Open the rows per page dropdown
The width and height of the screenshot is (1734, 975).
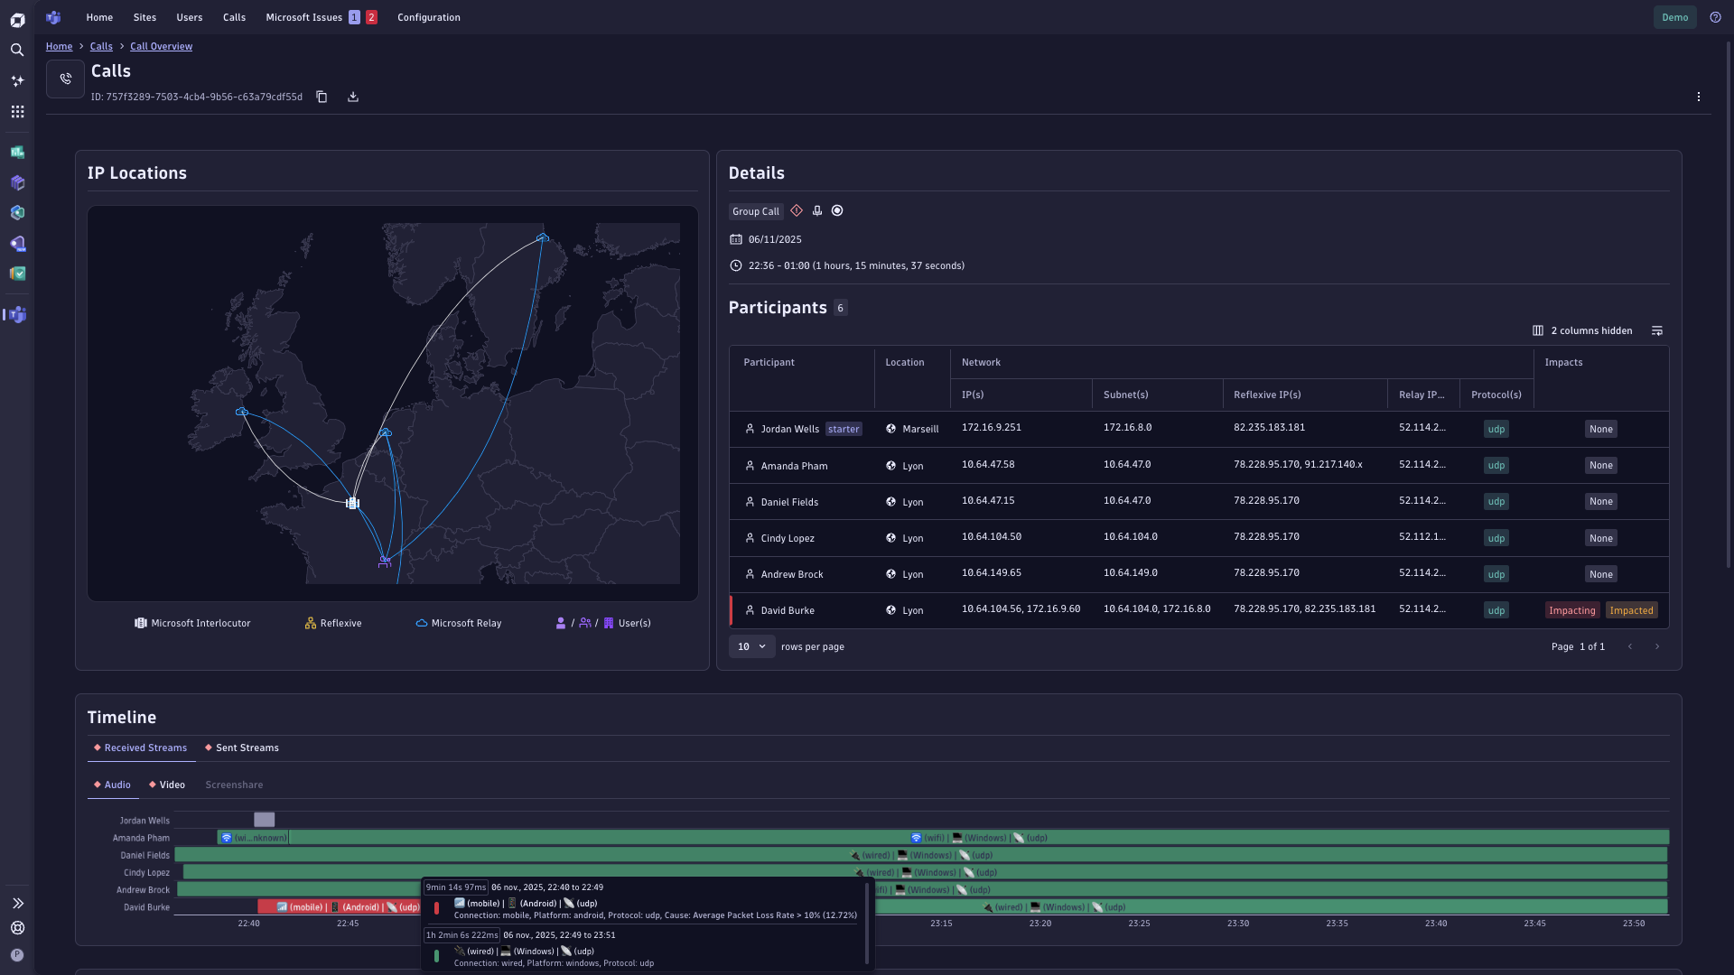[x=751, y=646]
